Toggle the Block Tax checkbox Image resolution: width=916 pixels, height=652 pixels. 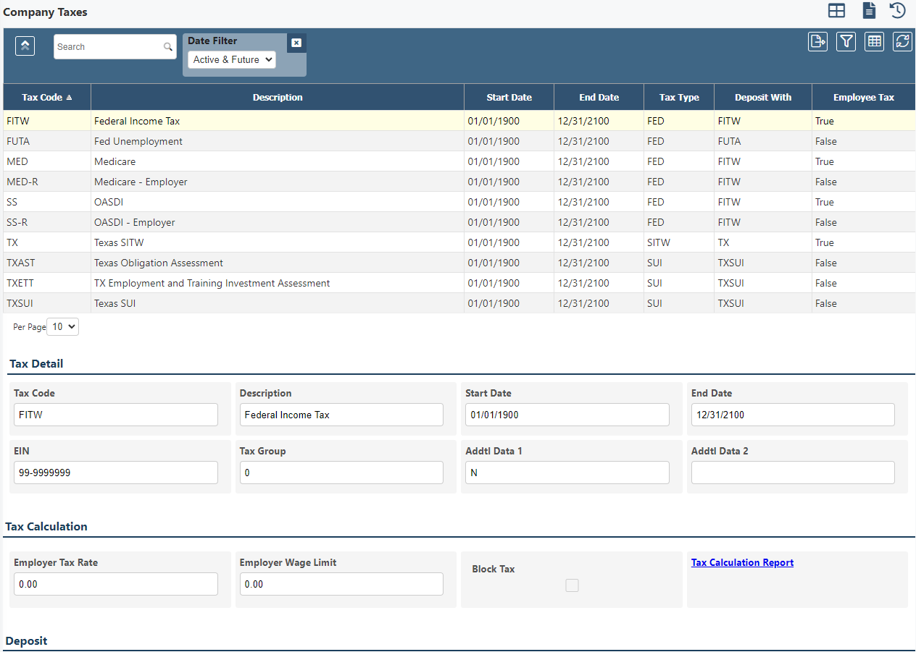pyautogui.click(x=572, y=585)
